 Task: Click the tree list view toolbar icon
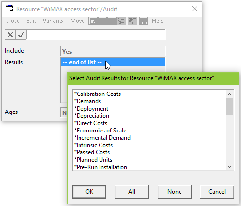click(x=132, y=21)
